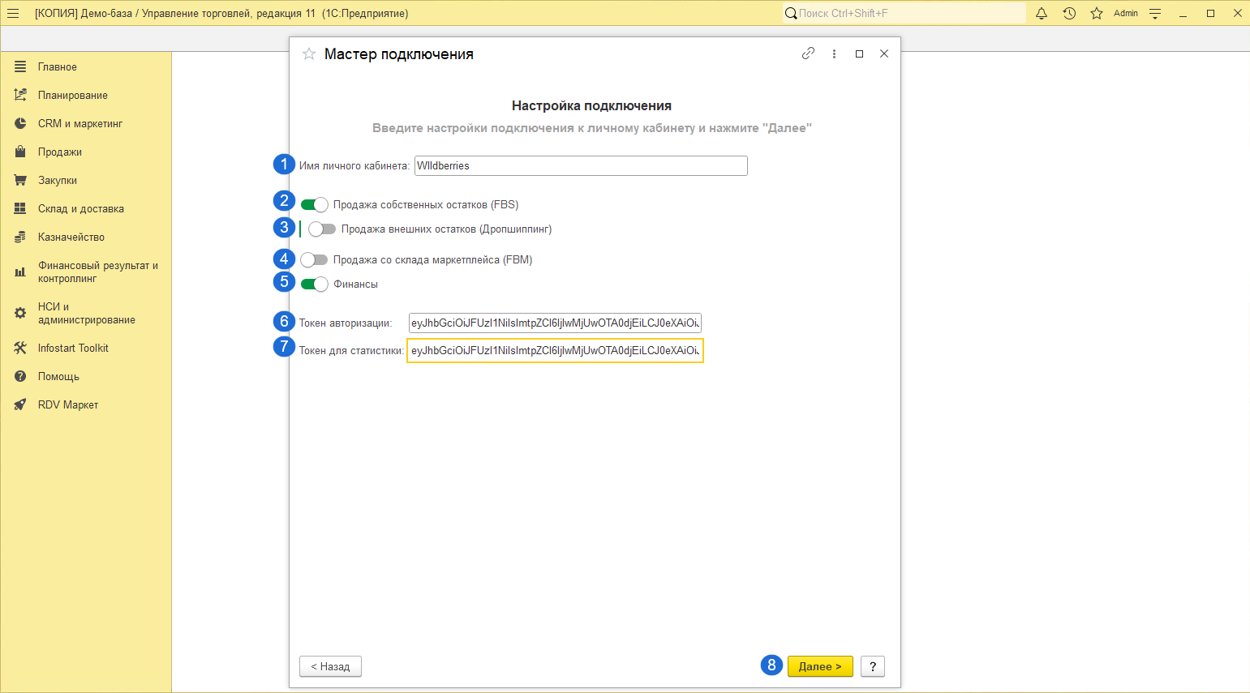Image resolution: width=1250 pixels, height=693 pixels.
Task: Open notifications bell icon
Action: pos(1042,13)
